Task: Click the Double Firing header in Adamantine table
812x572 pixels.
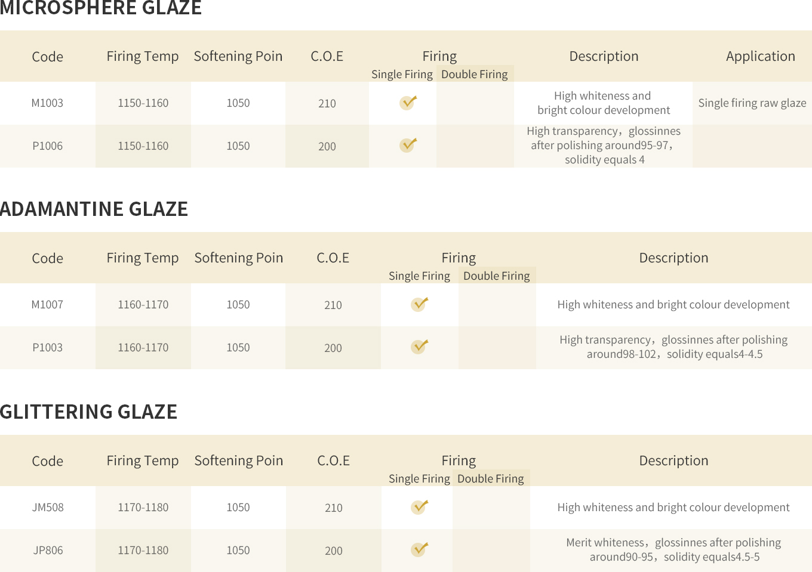Action: (497, 276)
